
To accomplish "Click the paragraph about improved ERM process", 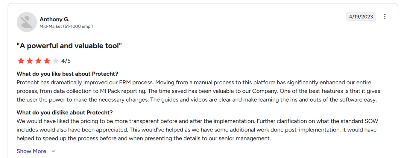I will pyautogui.click(x=198, y=91).
